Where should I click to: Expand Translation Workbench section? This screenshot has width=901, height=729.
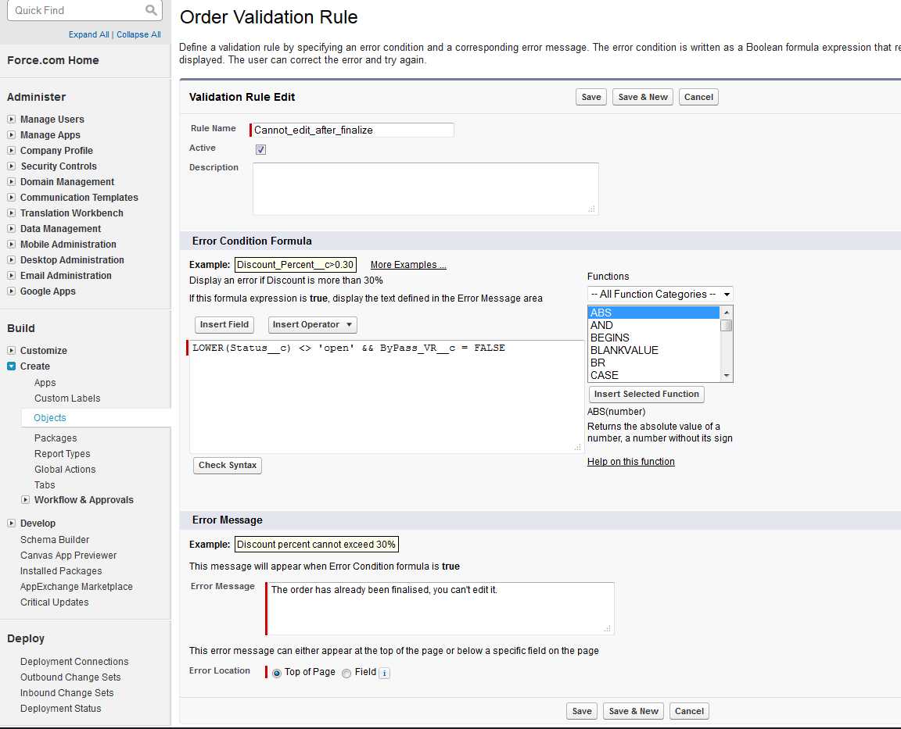pyautogui.click(x=11, y=213)
